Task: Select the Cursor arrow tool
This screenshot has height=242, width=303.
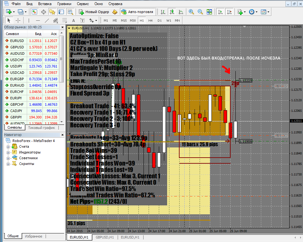Action: (9, 20)
